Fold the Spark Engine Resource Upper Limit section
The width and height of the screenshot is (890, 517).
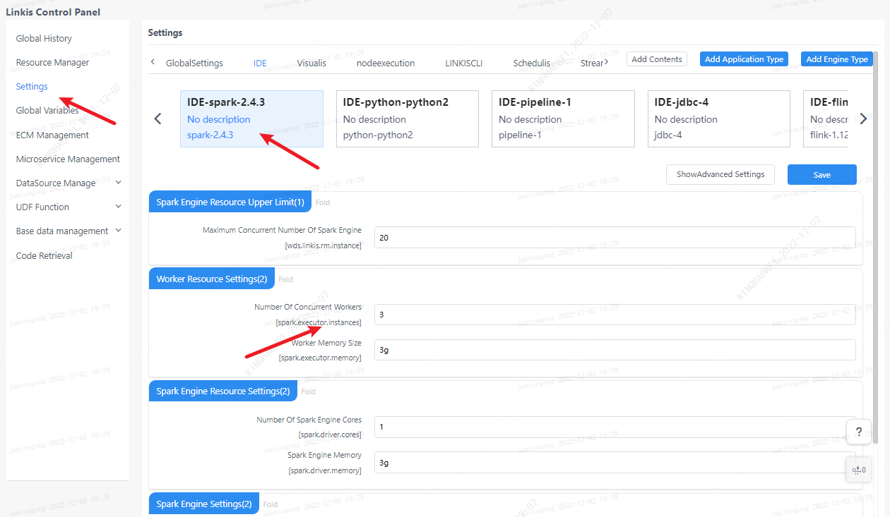point(323,202)
